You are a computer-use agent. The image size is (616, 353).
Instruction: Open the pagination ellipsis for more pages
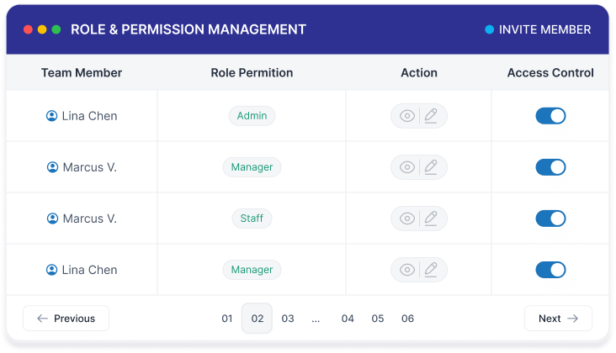click(x=316, y=319)
